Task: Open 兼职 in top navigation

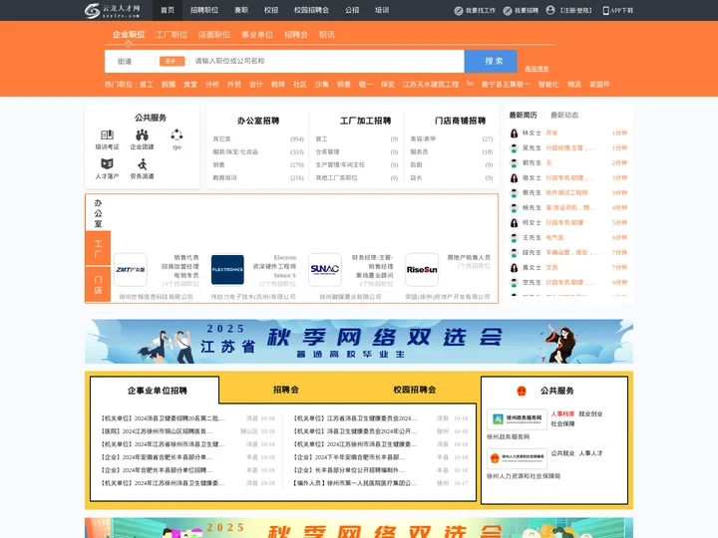Action: point(241,10)
